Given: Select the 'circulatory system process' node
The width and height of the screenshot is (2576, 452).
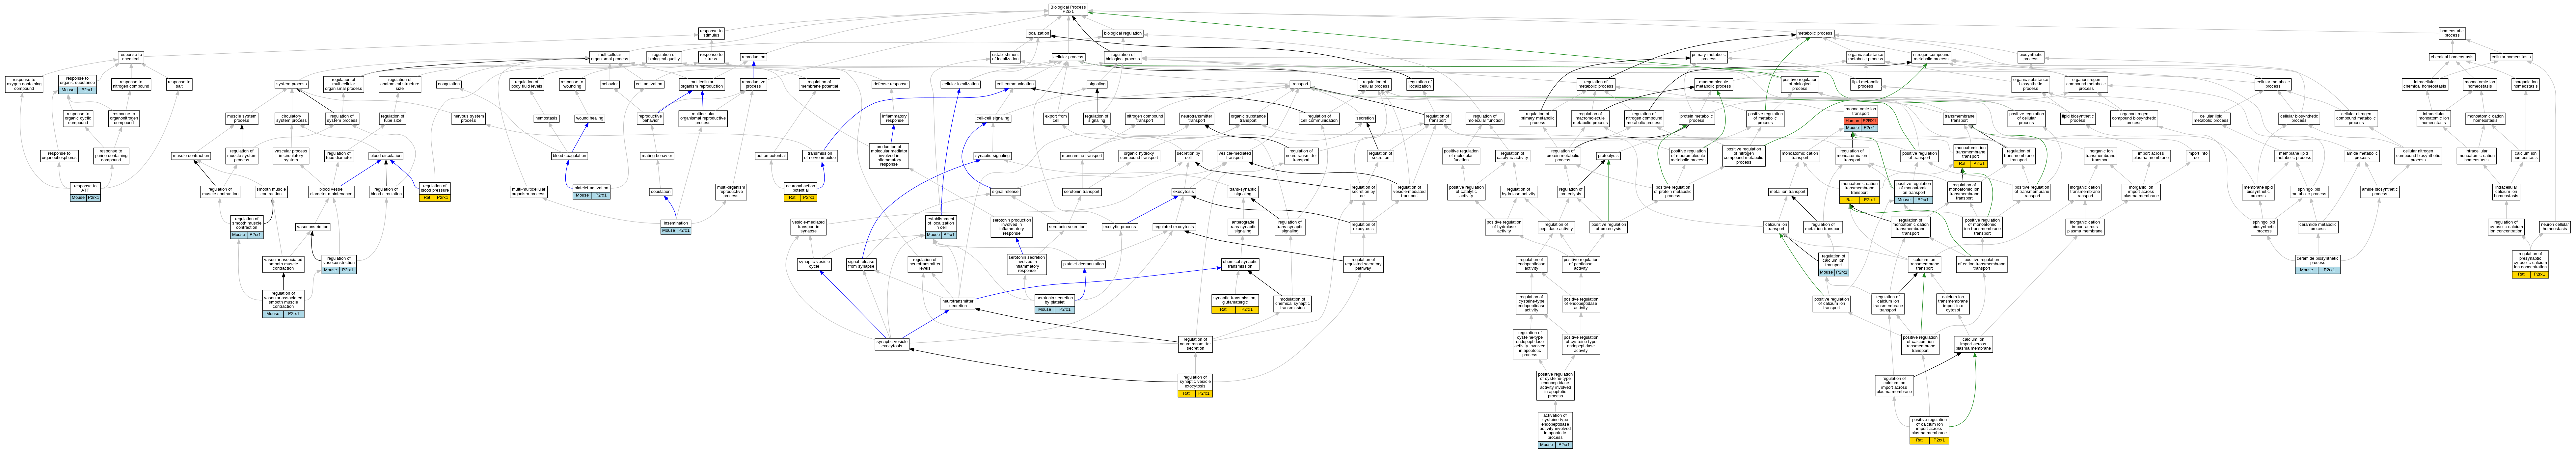Looking at the screenshot, I should (291, 119).
